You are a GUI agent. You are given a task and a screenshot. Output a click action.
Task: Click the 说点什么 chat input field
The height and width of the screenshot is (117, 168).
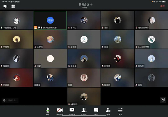coord(13,100)
